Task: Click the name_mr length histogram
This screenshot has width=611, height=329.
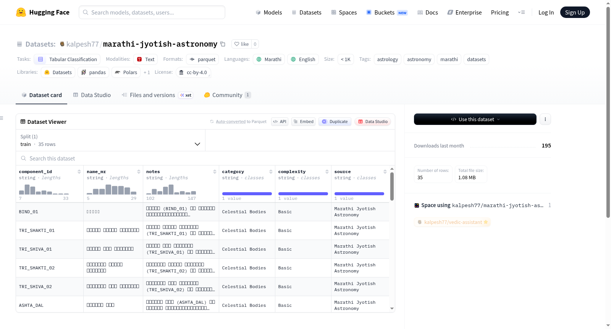Action: pos(112,190)
